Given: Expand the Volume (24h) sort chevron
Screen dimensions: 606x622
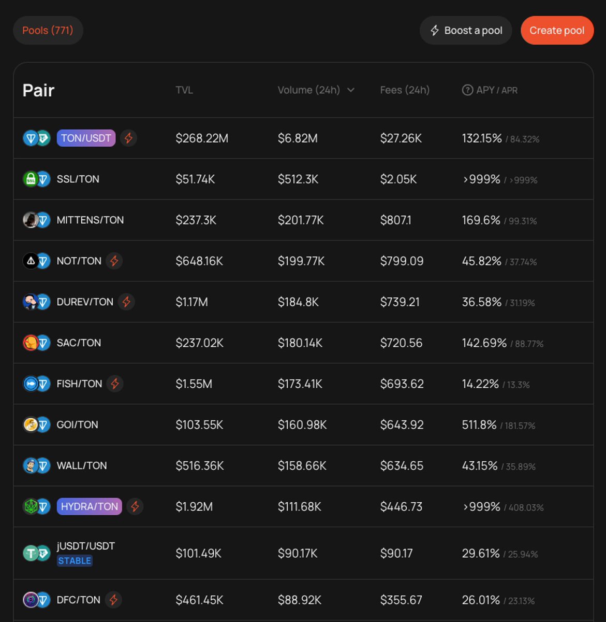Looking at the screenshot, I should point(351,90).
